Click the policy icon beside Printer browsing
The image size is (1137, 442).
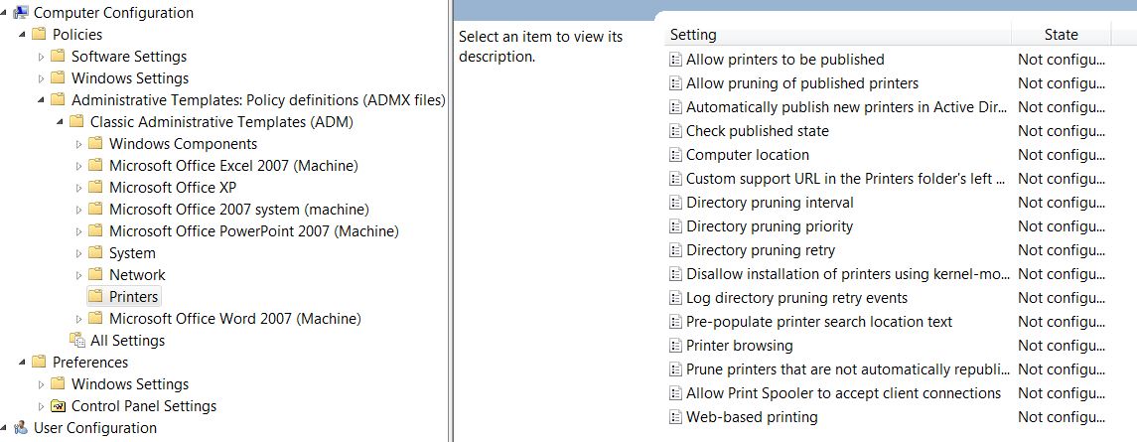coord(675,346)
